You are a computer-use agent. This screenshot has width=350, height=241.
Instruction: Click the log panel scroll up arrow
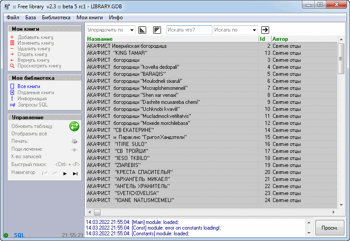click(x=309, y=223)
